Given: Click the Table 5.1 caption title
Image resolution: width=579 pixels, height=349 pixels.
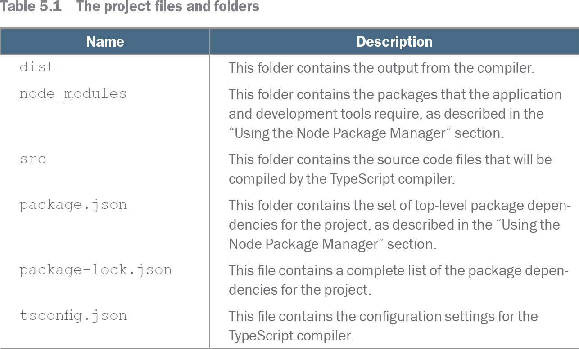Looking at the screenshot, I should [130, 7].
